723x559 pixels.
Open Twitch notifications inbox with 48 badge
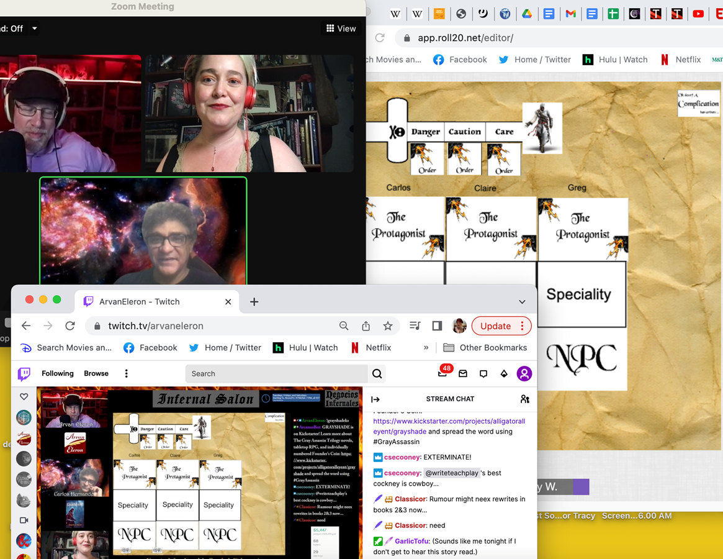point(442,373)
